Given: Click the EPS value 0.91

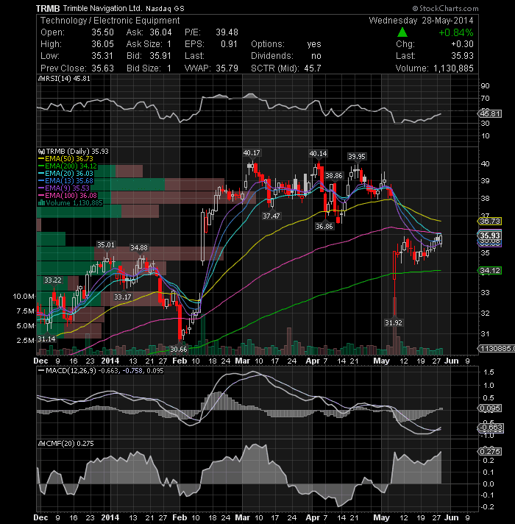Looking at the screenshot, I should 229,44.
